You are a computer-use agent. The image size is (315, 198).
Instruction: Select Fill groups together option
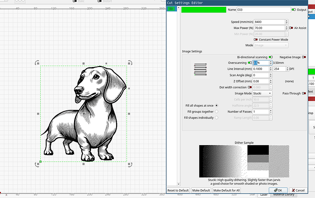(216, 111)
